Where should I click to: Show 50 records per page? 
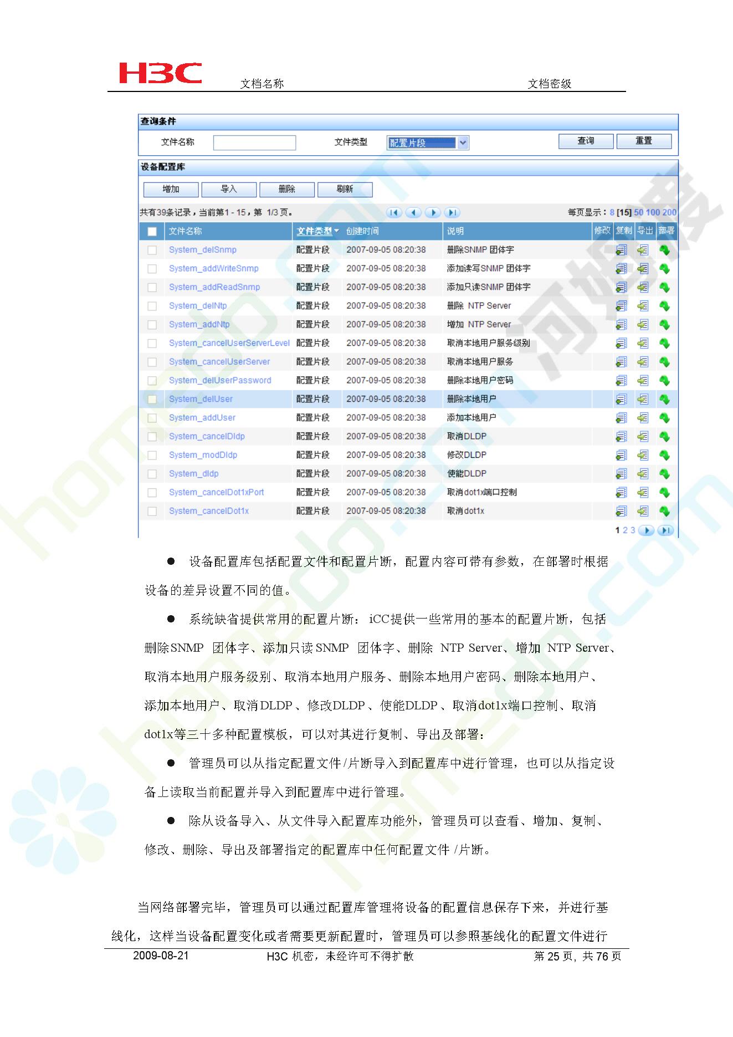coord(639,212)
